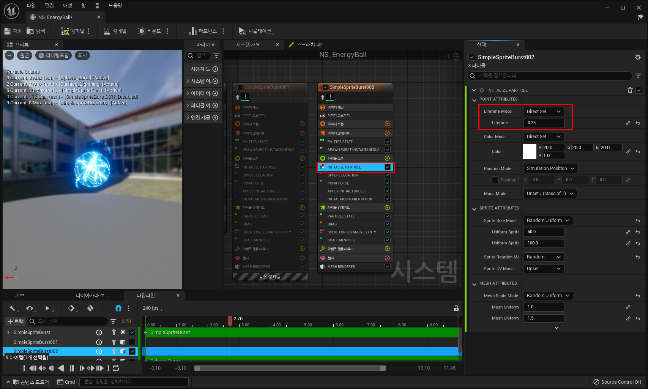Disable SPHERE LOCATION in SimpleSpriteBurst002
This screenshot has height=389, width=648.
point(388,175)
